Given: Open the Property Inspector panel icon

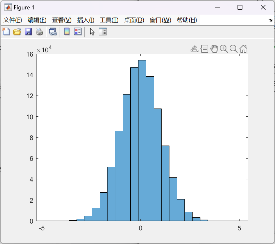Looking at the screenshot, I should pos(103,32).
